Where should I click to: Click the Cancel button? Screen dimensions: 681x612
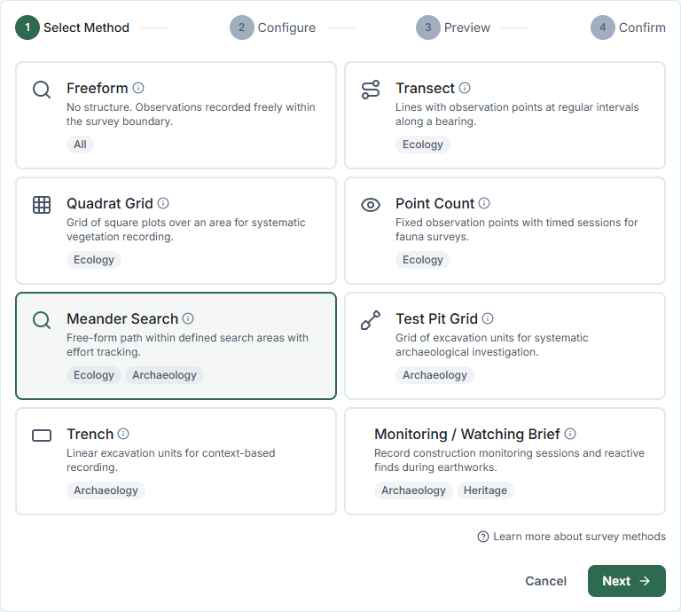(x=545, y=581)
